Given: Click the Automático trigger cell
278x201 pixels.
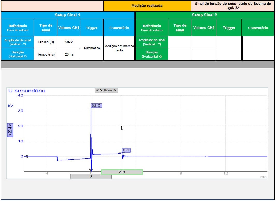Looking at the screenshot, I should pyautogui.click(x=92, y=48).
